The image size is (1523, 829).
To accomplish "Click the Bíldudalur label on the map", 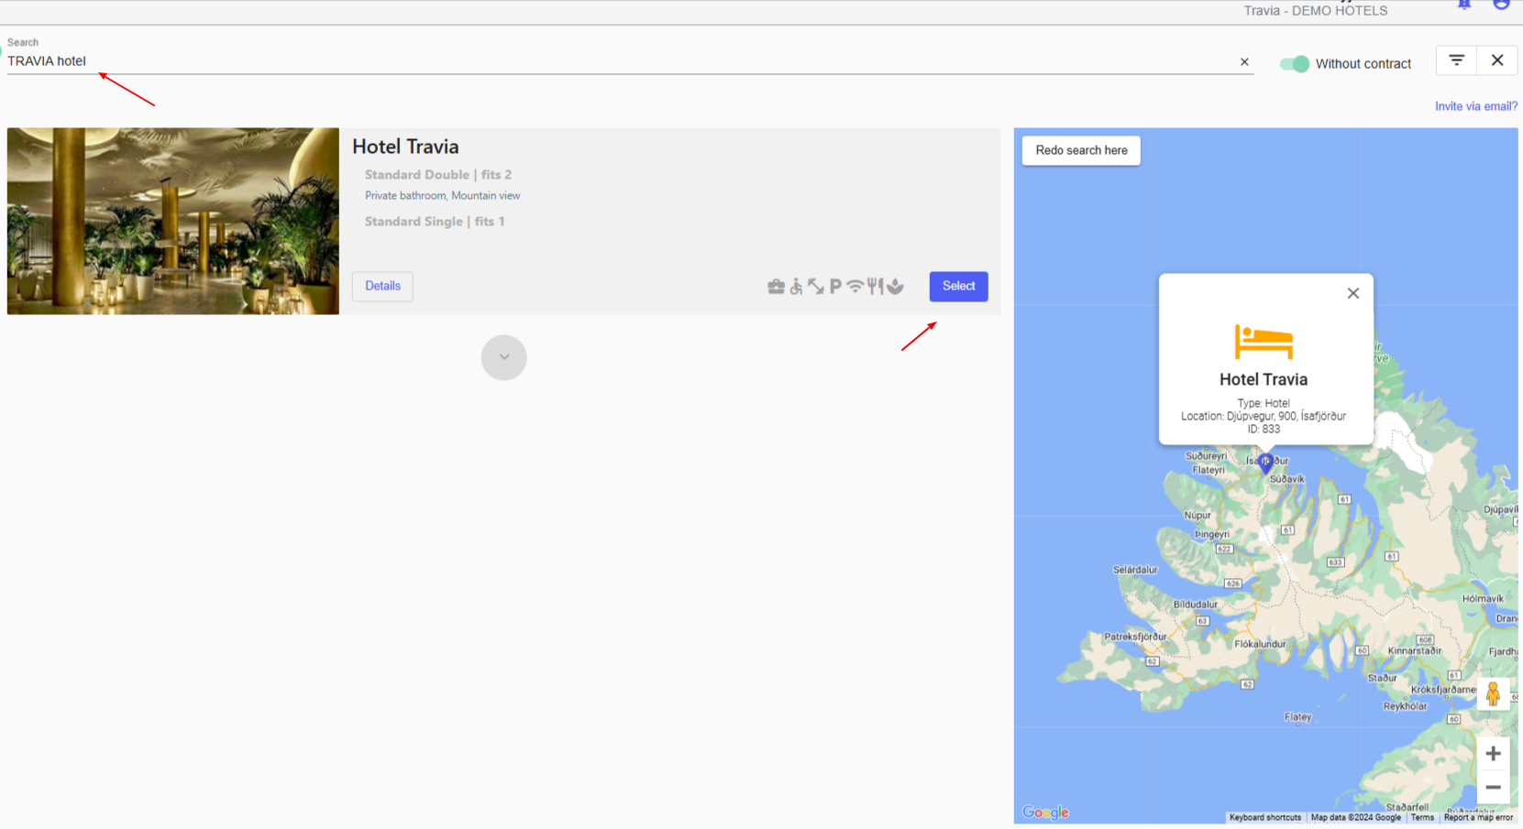I will point(1195,605).
